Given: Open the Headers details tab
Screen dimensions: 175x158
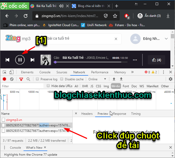Looking at the screenshot, I should click(x=87, y=114).
